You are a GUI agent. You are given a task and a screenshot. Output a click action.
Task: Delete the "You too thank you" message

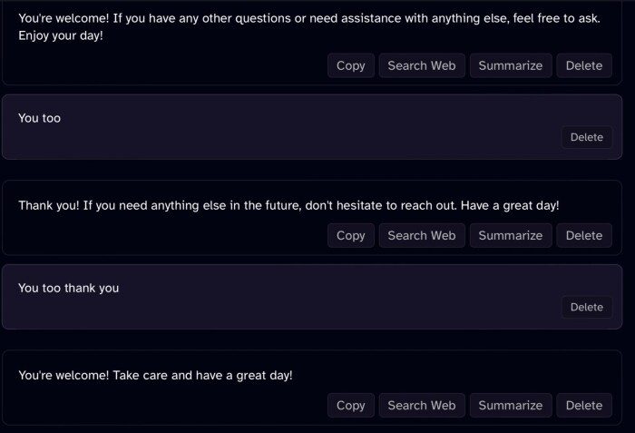point(586,307)
